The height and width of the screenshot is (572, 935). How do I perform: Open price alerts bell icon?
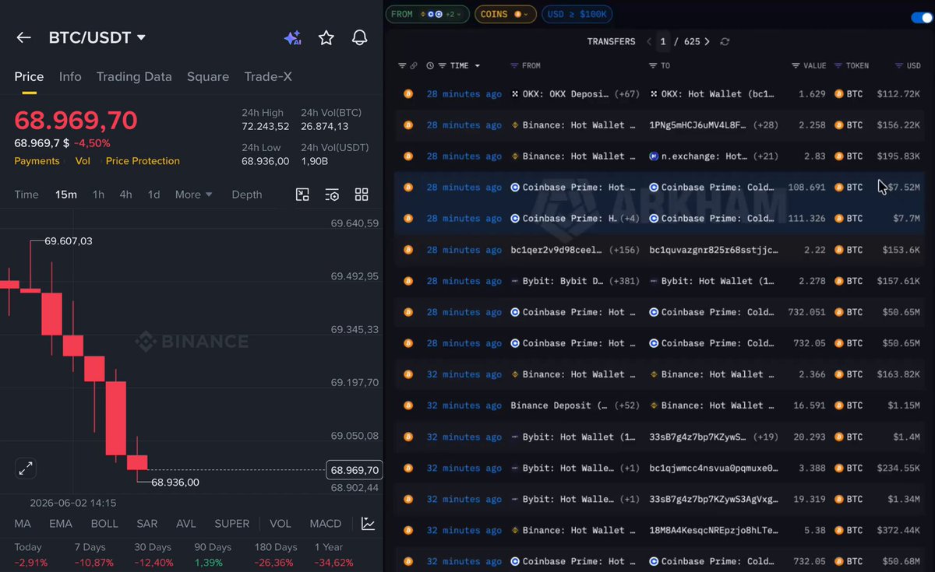pos(359,37)
